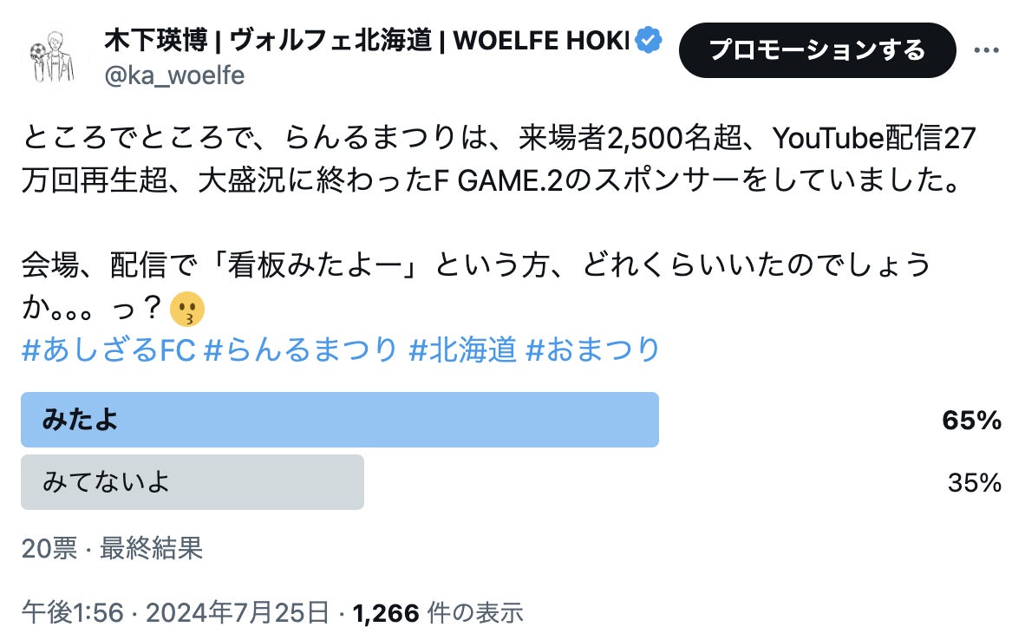Click the 20票 vote count
The height and width of the screenshot is (640, 1025).
coord(49,548)
